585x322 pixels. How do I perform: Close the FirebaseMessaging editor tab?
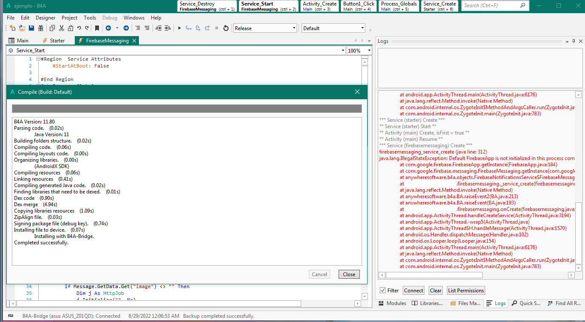pyautogui.click(x=134, y=41)
